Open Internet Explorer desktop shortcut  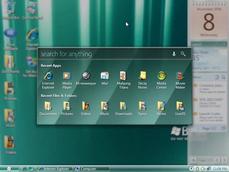32,39
